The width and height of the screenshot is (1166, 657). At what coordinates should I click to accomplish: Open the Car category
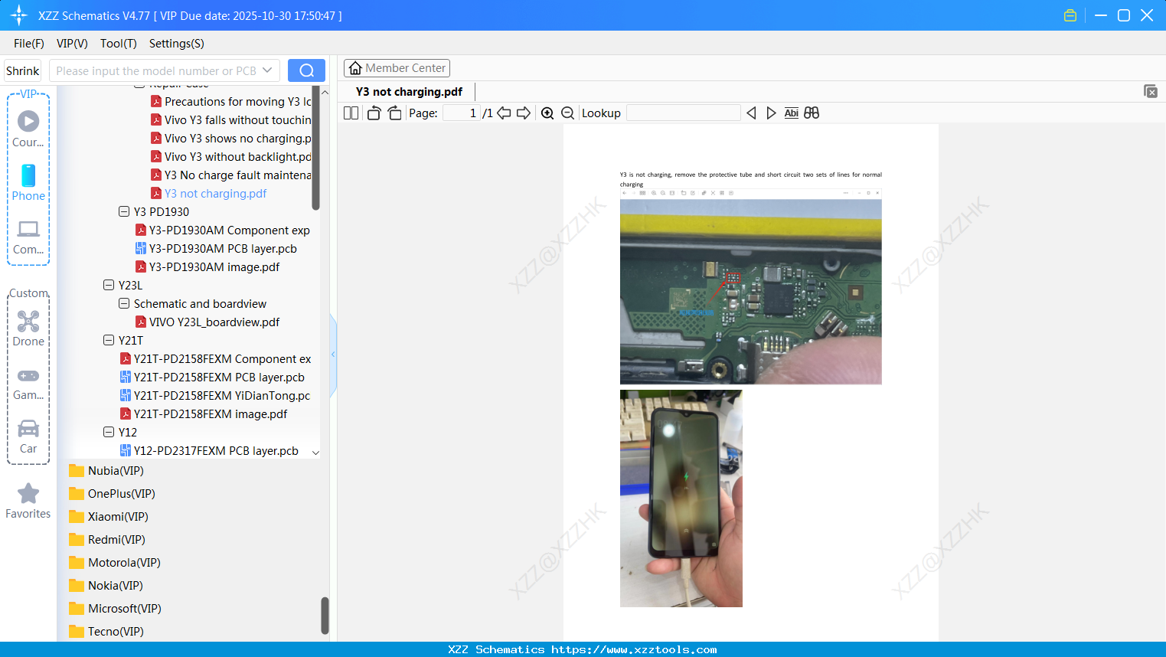[x=28, y=436]
